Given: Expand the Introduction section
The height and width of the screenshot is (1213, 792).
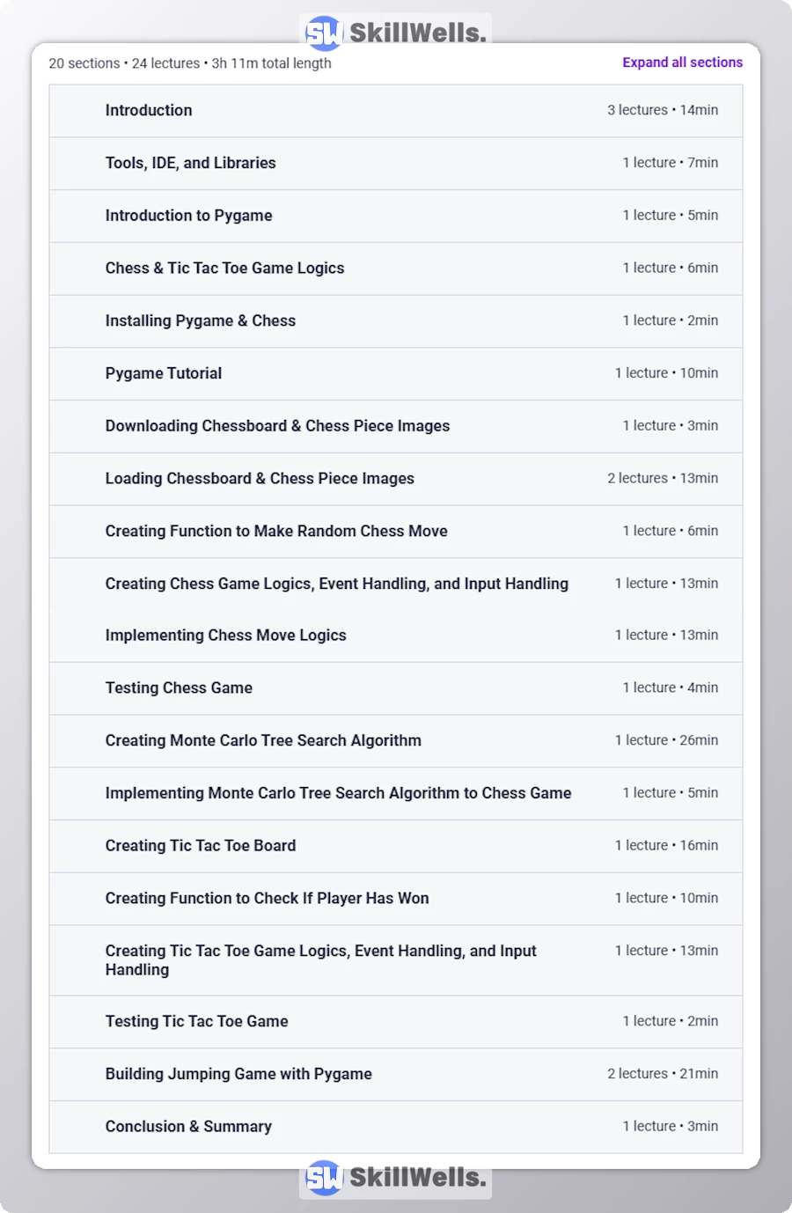Looking at the screenshot, I should 149,111.
